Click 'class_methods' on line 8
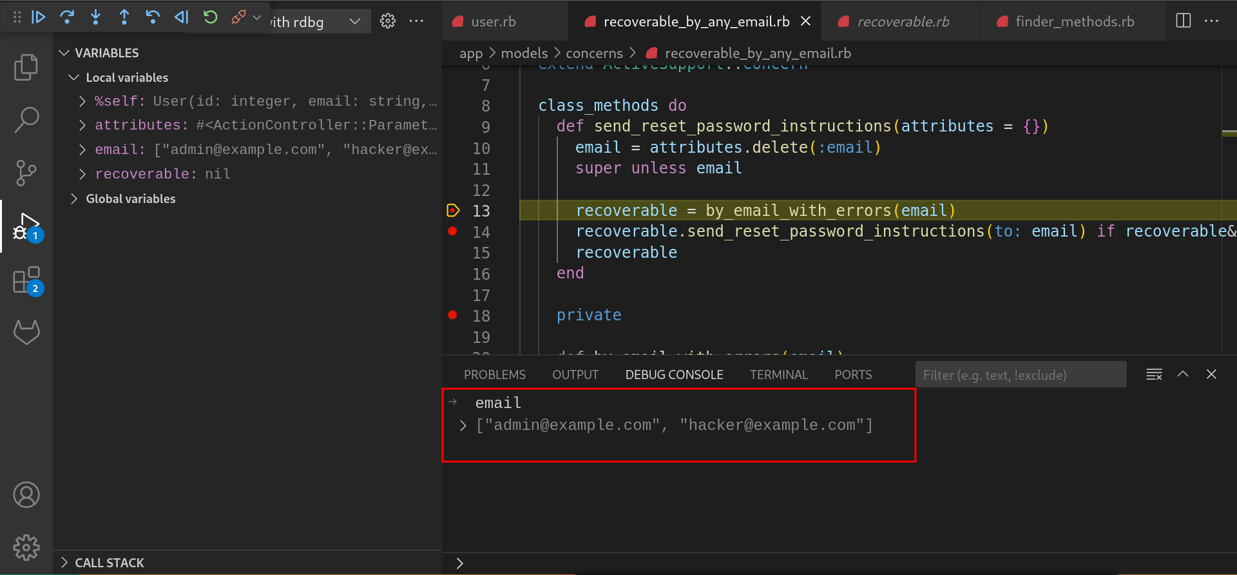Screen dimensions: 1237x575 pyautogui.click(x=599, y=105)
